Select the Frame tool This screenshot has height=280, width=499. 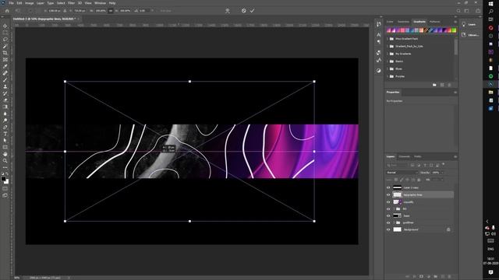pyautogui.click(x=5, y=60)
